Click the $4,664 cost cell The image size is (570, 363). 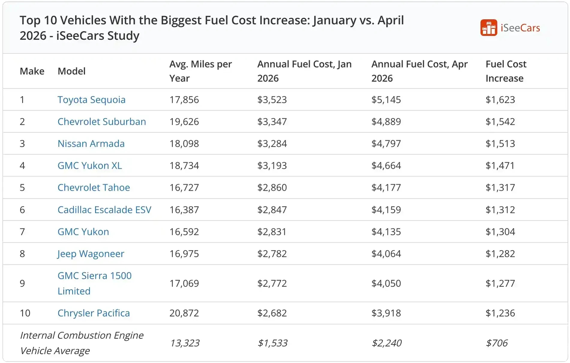pyautogui.click(x=386, y=165)
